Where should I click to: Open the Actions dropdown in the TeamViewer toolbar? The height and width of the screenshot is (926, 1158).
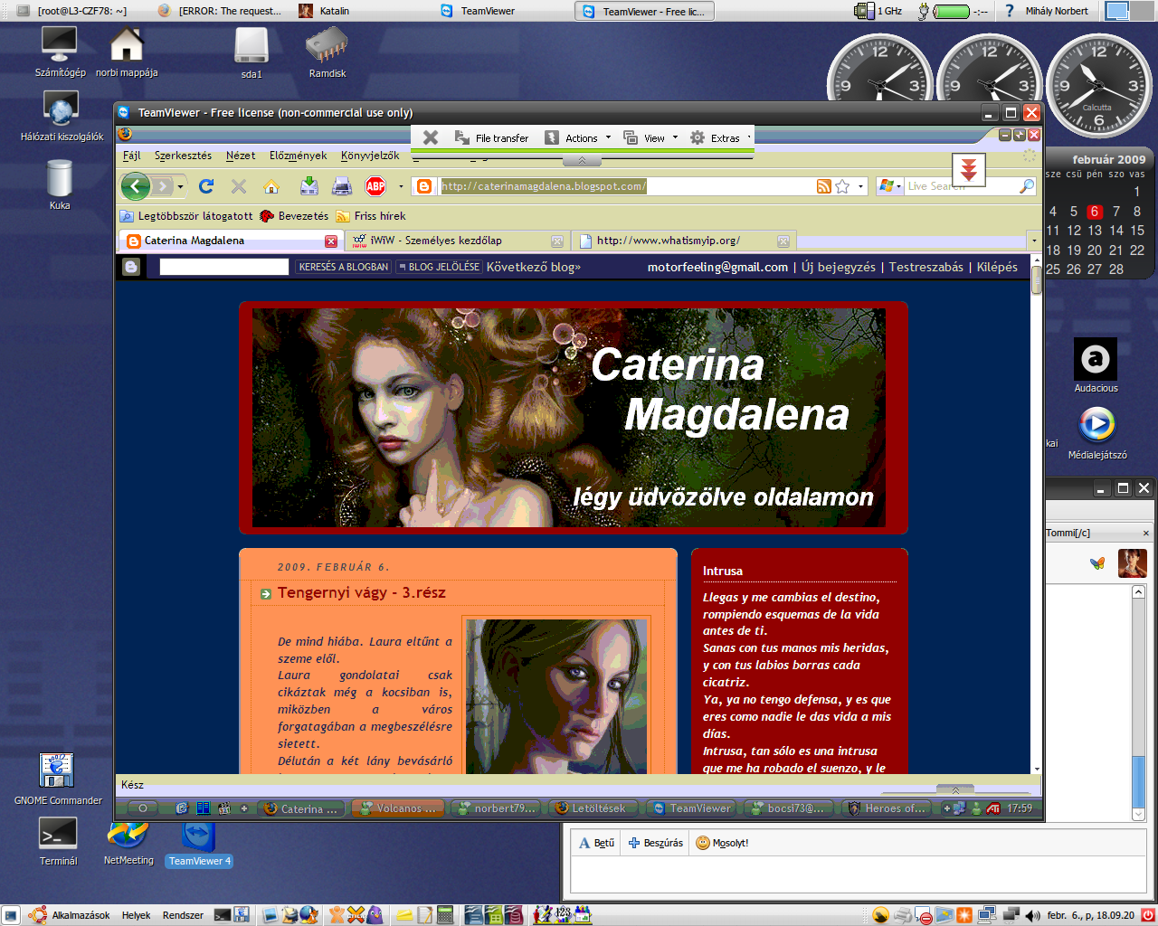click(x=577, y=137)
